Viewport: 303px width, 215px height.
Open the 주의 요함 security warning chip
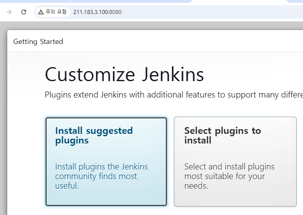tap(53, 12)
